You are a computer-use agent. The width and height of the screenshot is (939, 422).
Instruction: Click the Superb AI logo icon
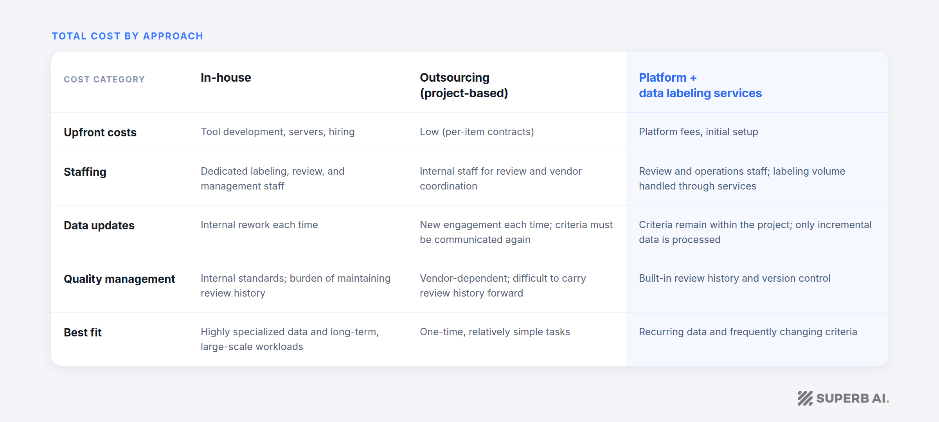tap(805, 398)
